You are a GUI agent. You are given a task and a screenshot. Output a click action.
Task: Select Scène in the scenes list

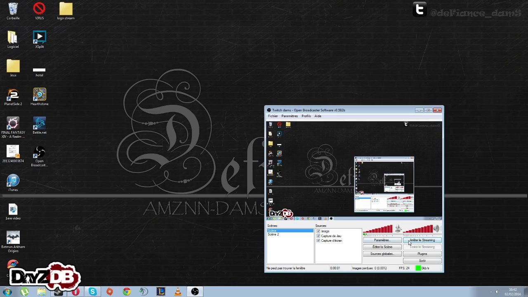tap(290, 231)
